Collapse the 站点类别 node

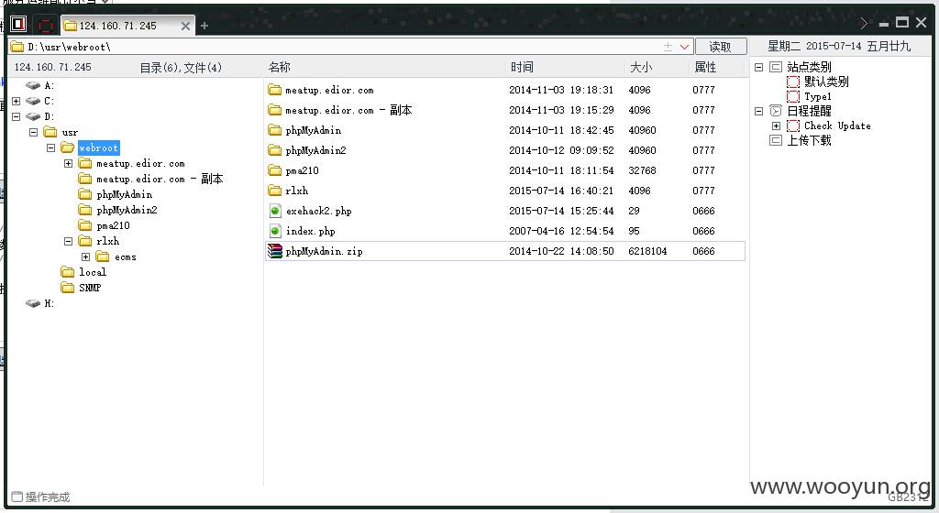pos(758,67)
